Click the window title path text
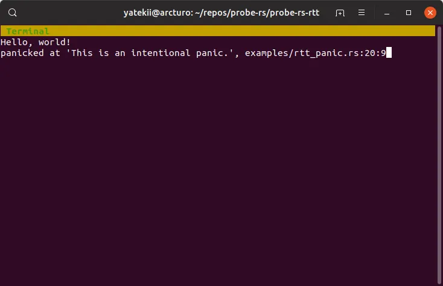The image size is (443, 286). pyautogui.click(x=220, y=13)
